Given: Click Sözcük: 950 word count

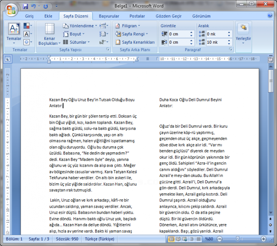Looking at the screenshot, I should 67,239.
